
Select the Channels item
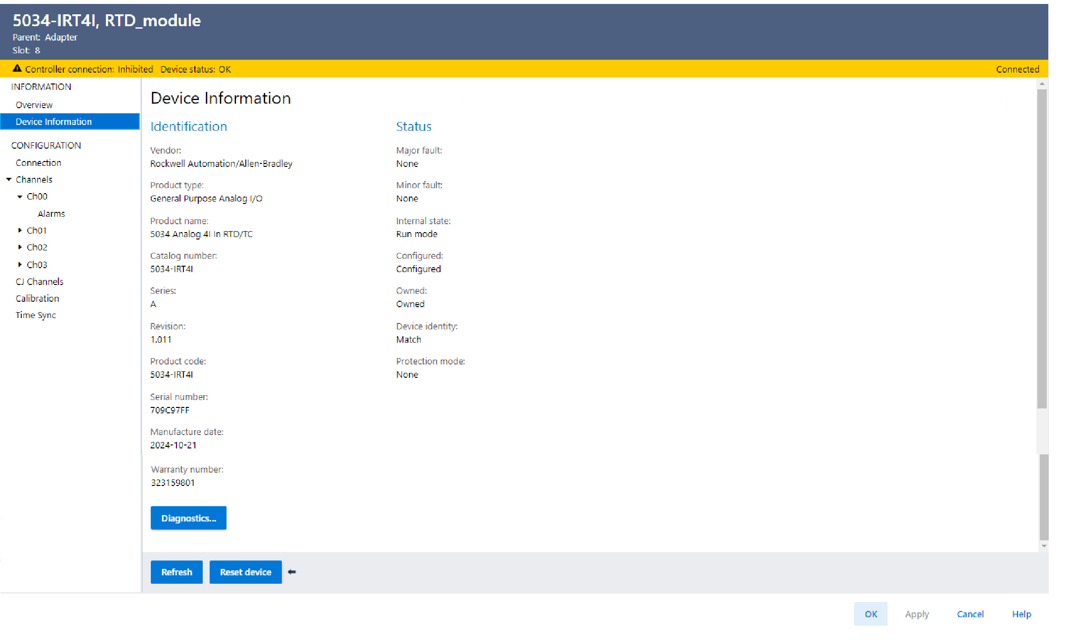[34, 179]
